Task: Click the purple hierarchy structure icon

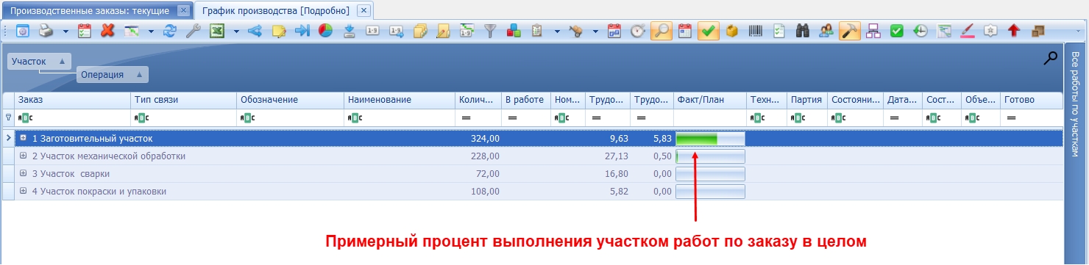Action: click(x=873, y=31)
